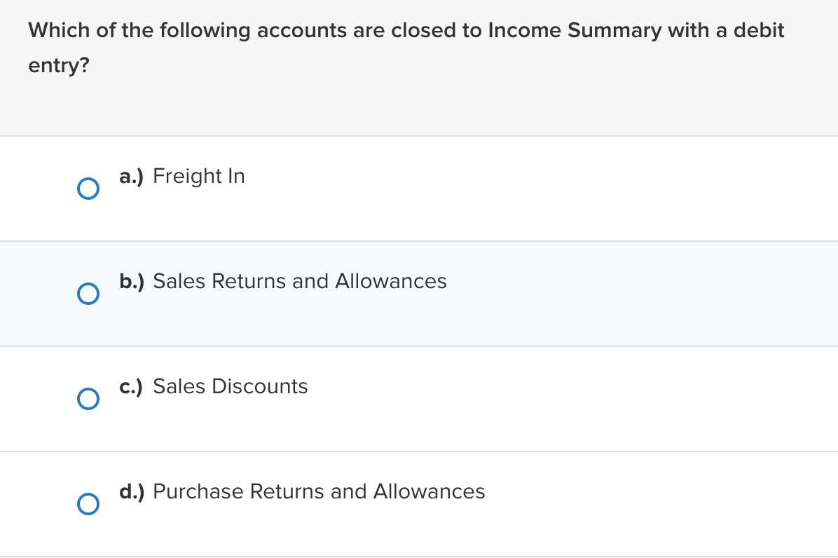838x558 pixels.
Task: Click the bold 'c.)' option label
Action: point(131,386)
